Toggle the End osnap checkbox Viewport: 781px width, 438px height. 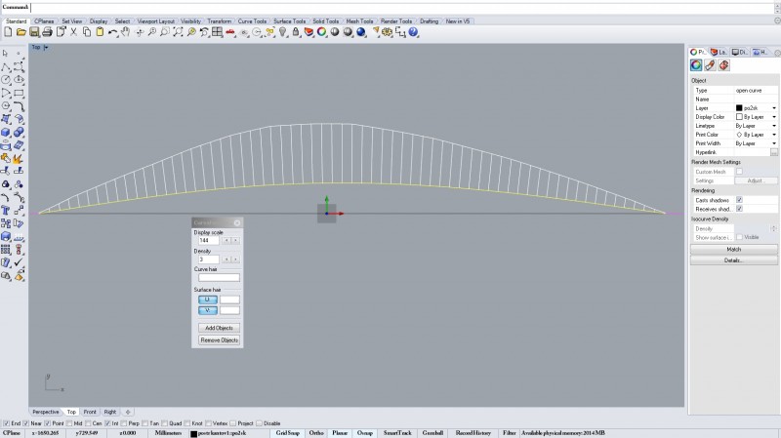point(6,423)
